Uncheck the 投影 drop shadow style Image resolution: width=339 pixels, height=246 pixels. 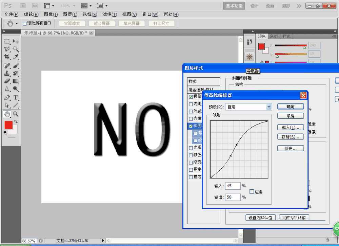(x=191, y=97)
